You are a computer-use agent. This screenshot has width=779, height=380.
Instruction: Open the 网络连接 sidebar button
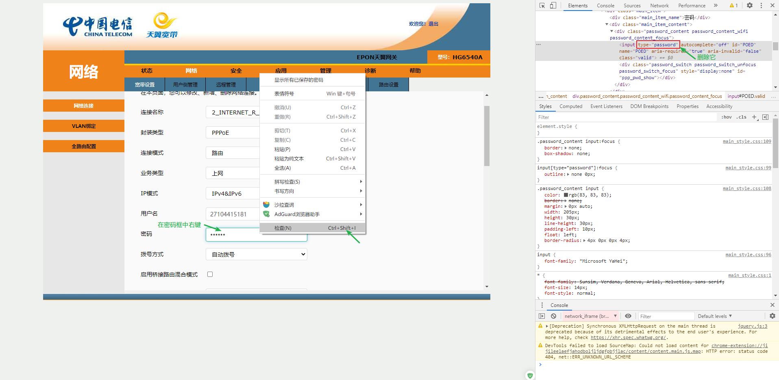coord(84,106)
